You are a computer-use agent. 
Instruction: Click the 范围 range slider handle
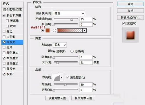coord(66,85)
